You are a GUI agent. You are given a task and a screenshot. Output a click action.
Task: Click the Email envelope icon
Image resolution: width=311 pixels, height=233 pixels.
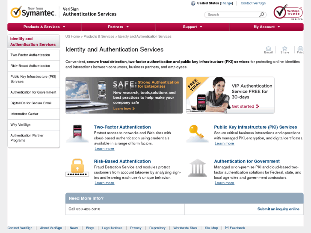268,48
